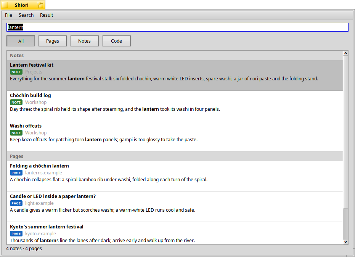Screen dimensions: 355x257
Task: Click the kyoto.example source text
Action: (40, 234)
